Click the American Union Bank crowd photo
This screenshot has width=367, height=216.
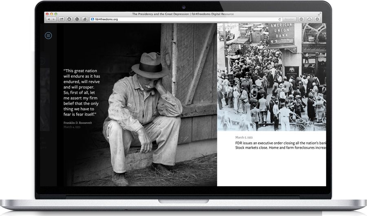[271, 77]
